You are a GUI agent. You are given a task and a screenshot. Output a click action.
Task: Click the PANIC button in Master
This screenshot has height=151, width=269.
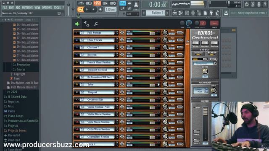pyautogui.click(x=196, y=132)
